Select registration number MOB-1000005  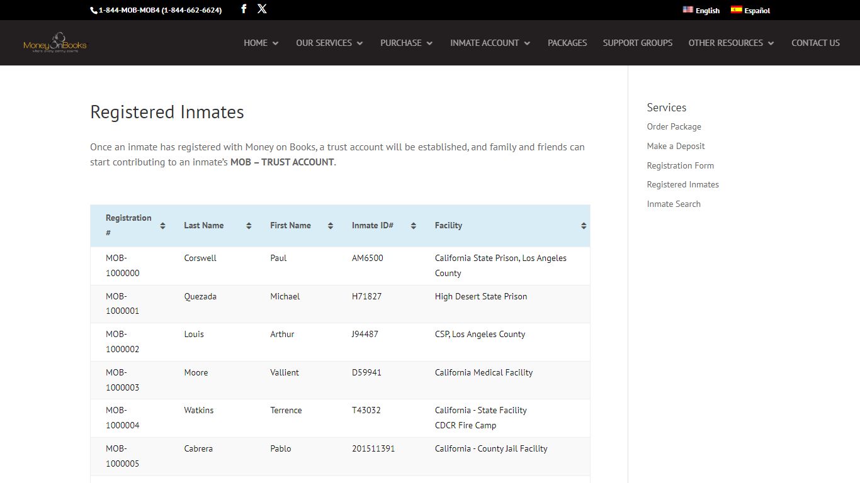[123, 456]
